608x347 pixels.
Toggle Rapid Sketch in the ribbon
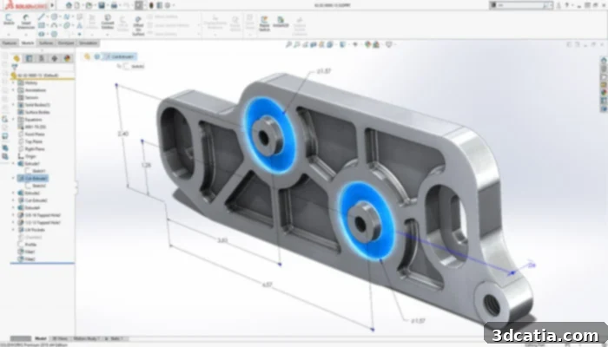[x=264, y=23]
